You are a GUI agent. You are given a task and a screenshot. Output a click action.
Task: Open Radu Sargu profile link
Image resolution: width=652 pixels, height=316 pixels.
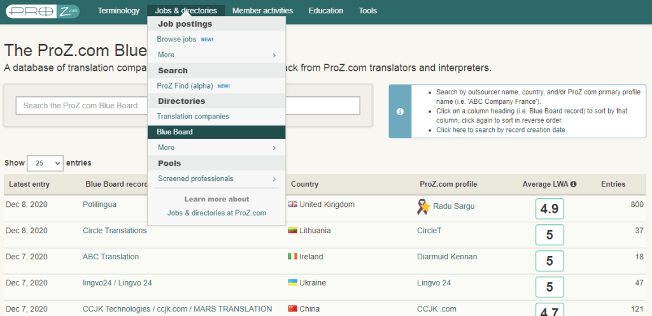(x=453, y=206)
